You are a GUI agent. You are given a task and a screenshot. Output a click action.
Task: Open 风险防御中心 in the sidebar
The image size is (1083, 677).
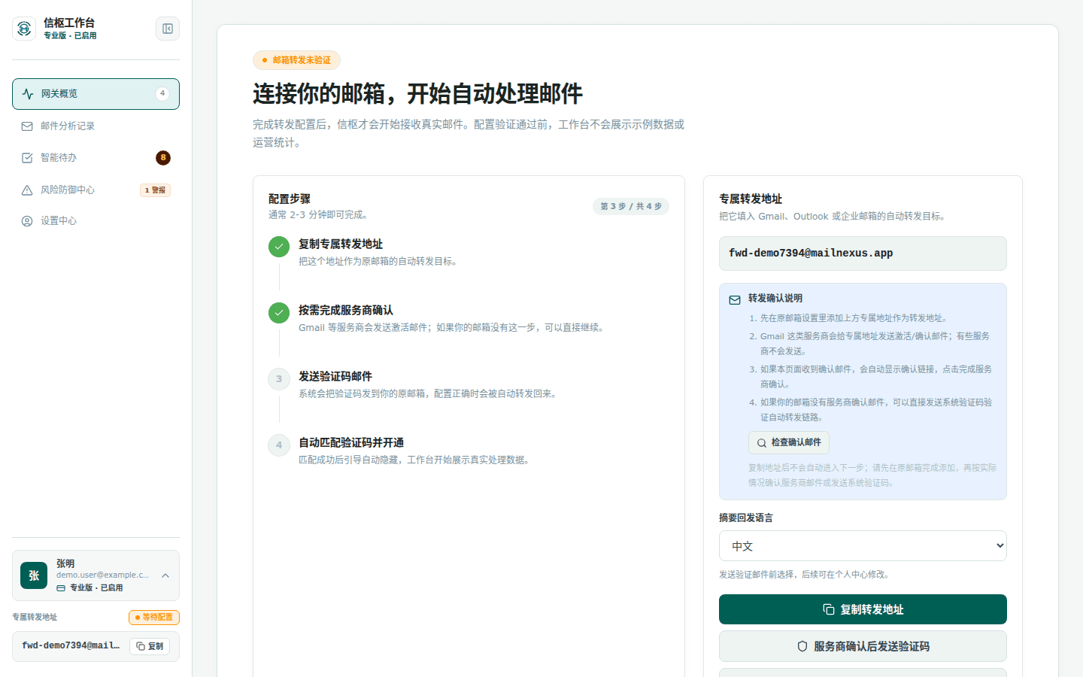pyautogui.click(x=96, y=190)
